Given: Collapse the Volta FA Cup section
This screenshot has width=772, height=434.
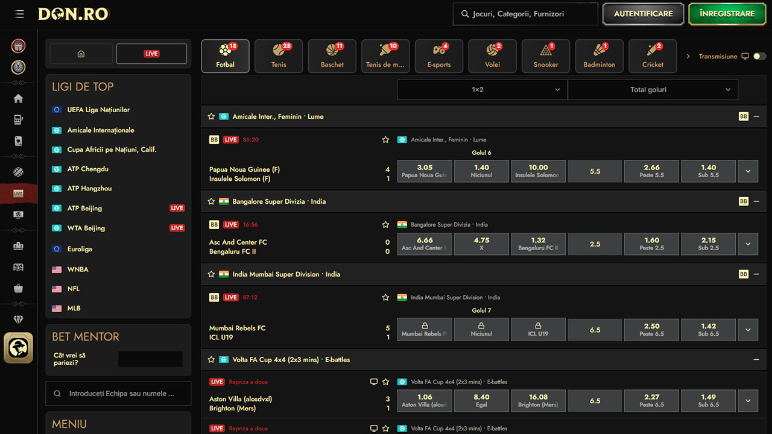Looking at the screenshot, I should [756, 359].
